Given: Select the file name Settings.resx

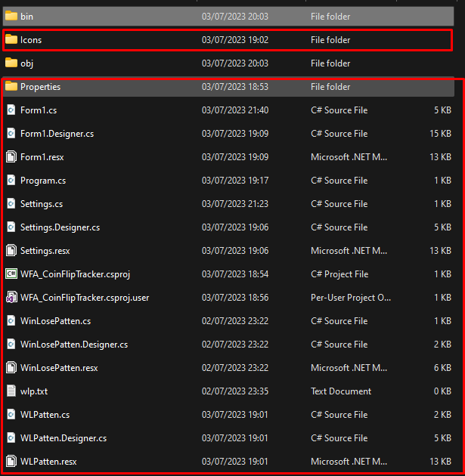Looking at the screenshot, I should tap(45, 251).
